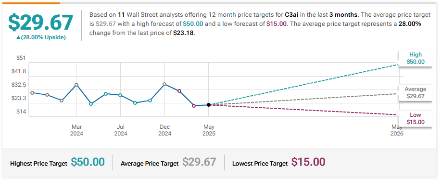Click the Average Price Target $29.67 value
441x180 pixels.
coord(199,162)
